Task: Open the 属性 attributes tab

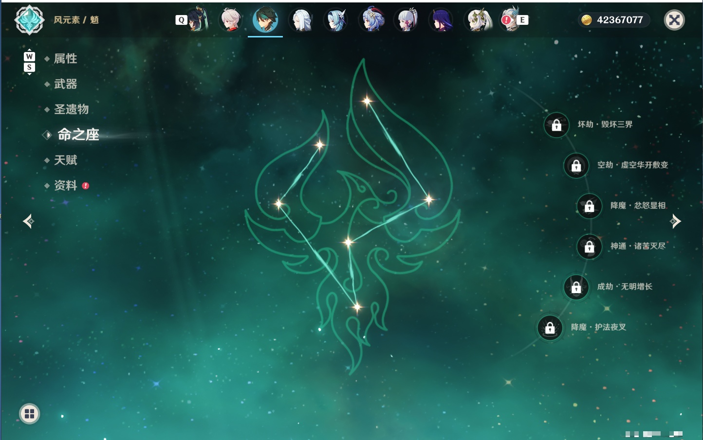Action: tap(65, 59)
